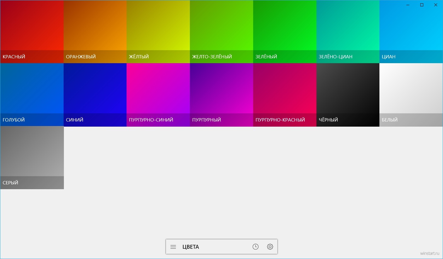Close the application window
443x259 pixels.
(x=436, y=5)
